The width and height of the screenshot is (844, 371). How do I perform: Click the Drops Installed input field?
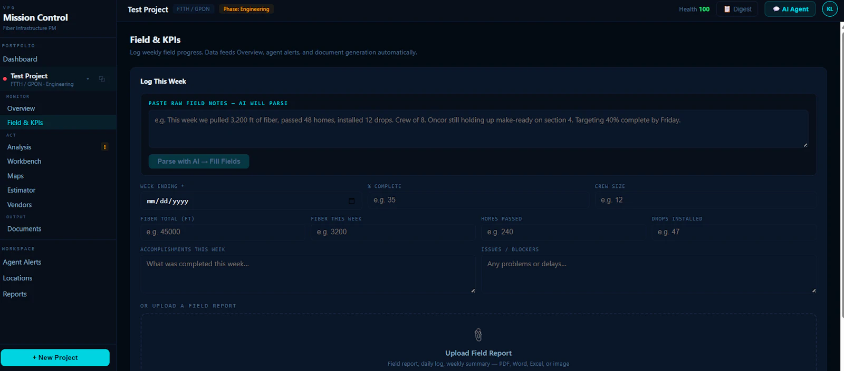point(734,232)
